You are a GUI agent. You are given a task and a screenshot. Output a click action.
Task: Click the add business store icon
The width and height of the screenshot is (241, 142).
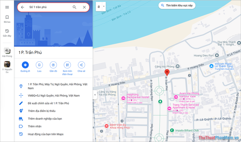pos(21,119)
